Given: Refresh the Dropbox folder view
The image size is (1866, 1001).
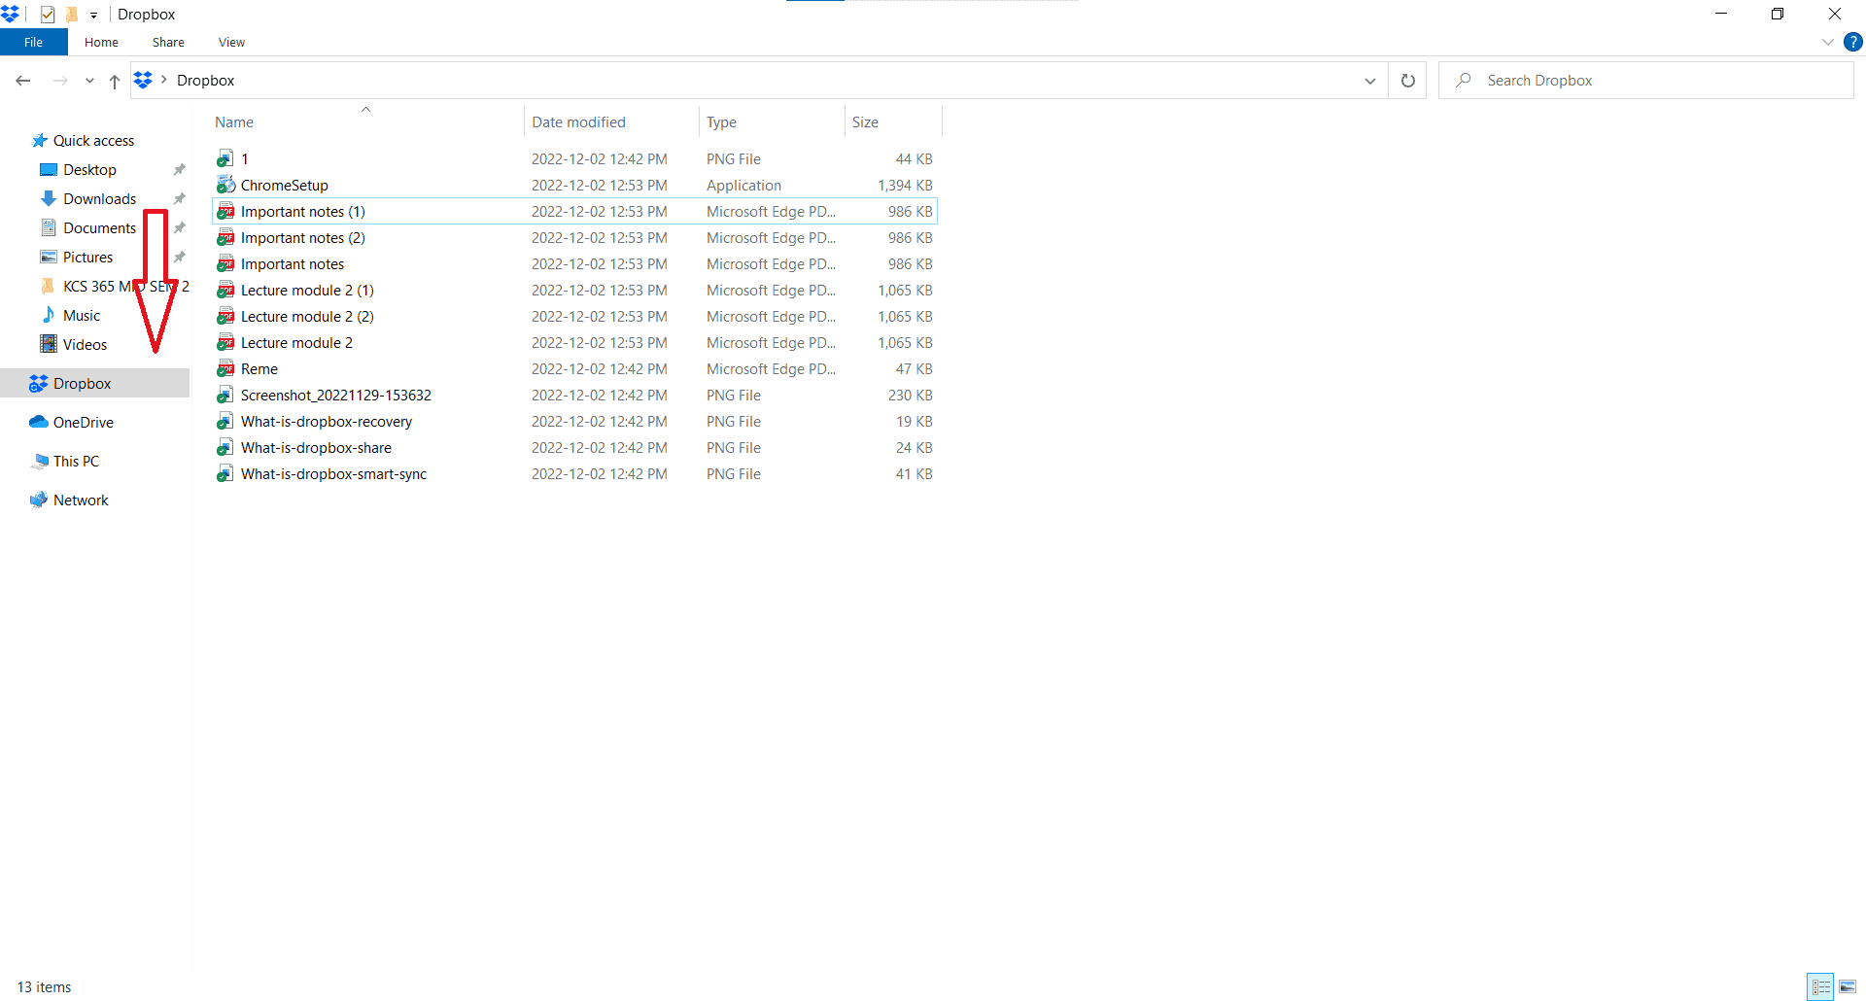Looking at the screenshot, I should coord(1406,81).
